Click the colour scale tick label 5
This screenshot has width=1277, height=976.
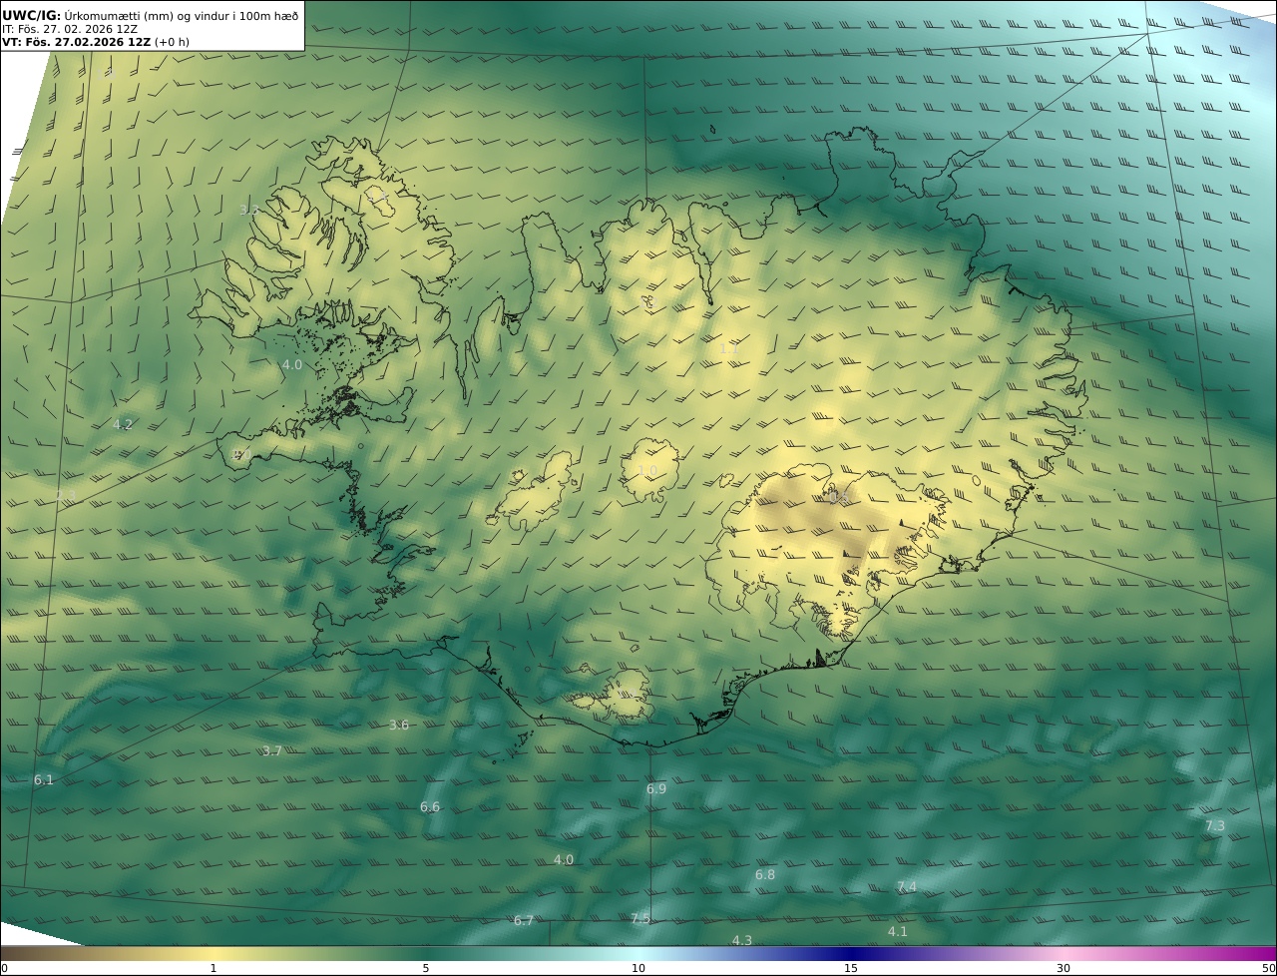[426, 968]
